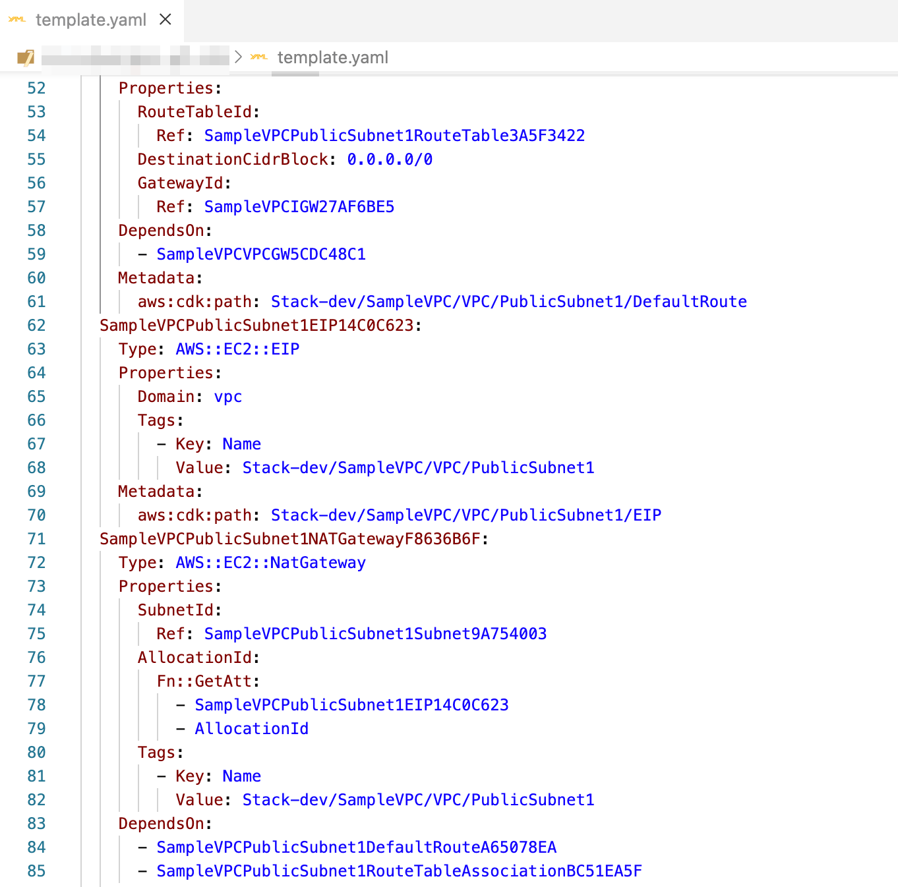Click YAML icon beside breadcrumb template.yaml
The image size is (898, 887).
[259, 57]
